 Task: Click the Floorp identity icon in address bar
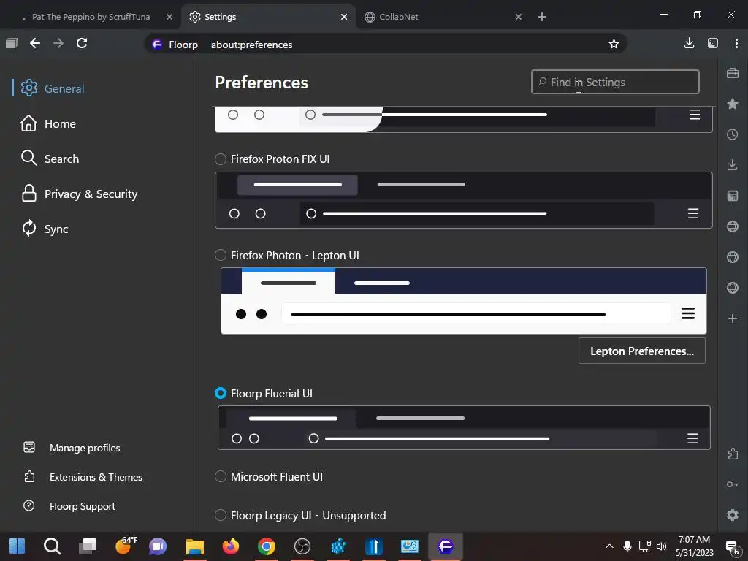click(x=157, y=45)
